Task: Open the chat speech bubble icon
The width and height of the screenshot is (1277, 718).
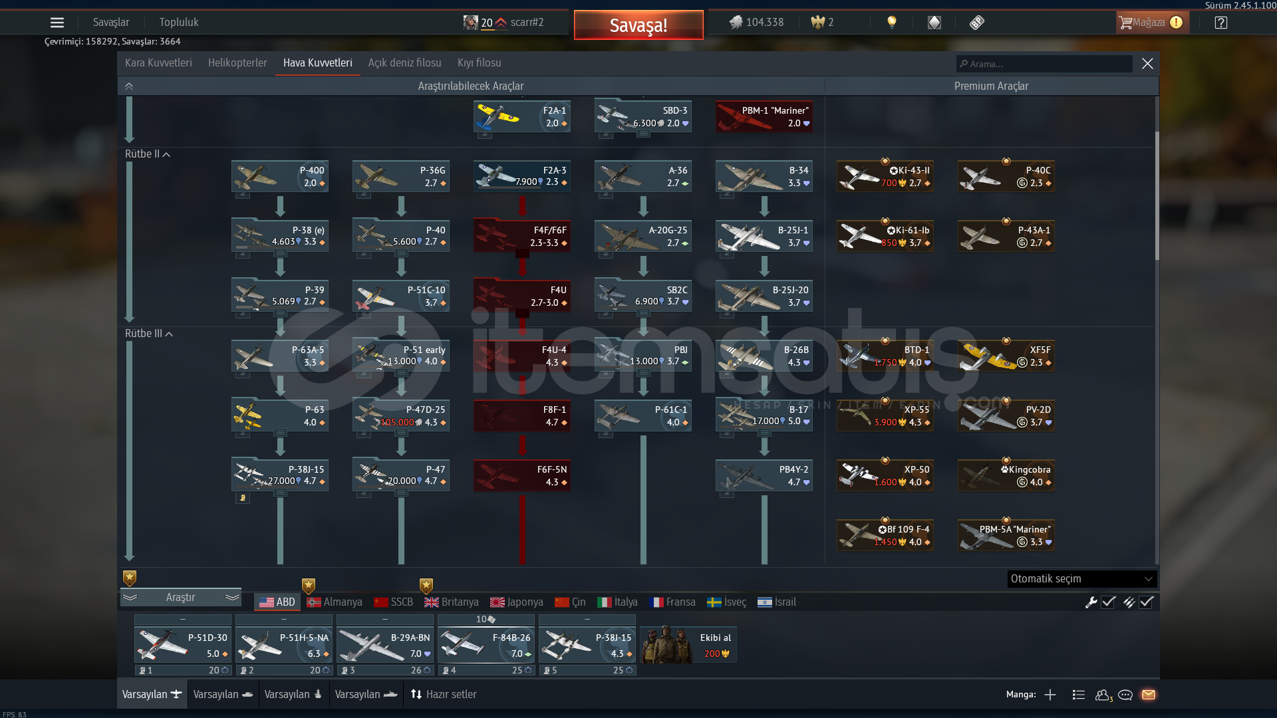Action: pos(1125,695)
